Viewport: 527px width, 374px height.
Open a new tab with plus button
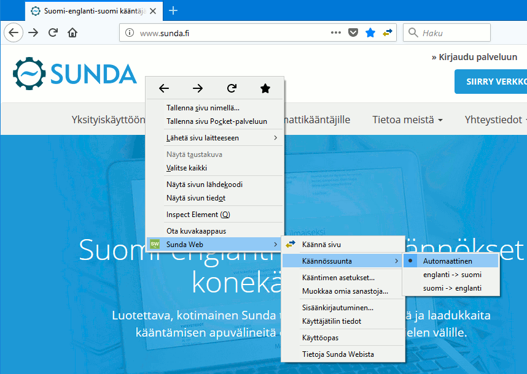(173, 11)
